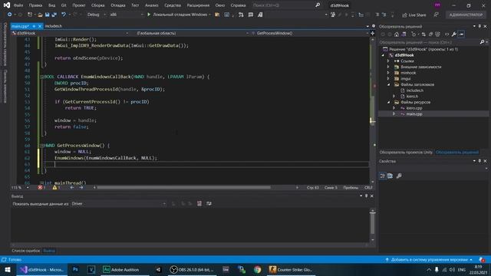Open the Отладка menu
Screen dimensions: 491x276
(118, 5)
